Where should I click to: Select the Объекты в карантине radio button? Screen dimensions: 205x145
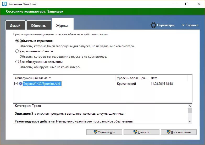(x=17, y=41)
